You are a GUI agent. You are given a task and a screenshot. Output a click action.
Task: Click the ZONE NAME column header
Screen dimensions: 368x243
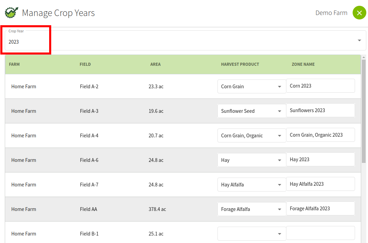[x=303, y=64]
